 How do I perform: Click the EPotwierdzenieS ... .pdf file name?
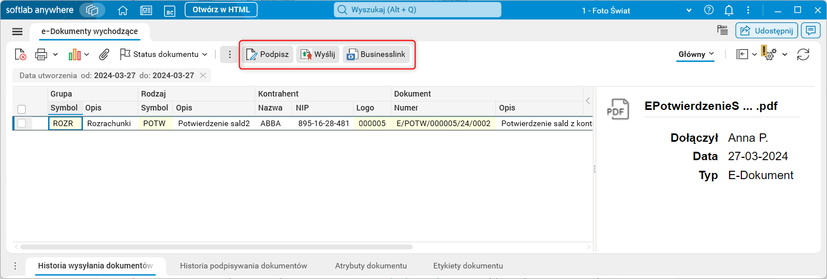pos(711,106)
